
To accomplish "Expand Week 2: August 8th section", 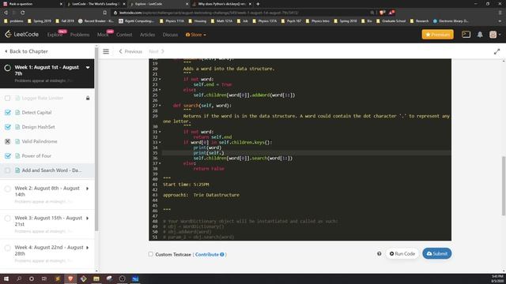I will (x=87, y=189).
